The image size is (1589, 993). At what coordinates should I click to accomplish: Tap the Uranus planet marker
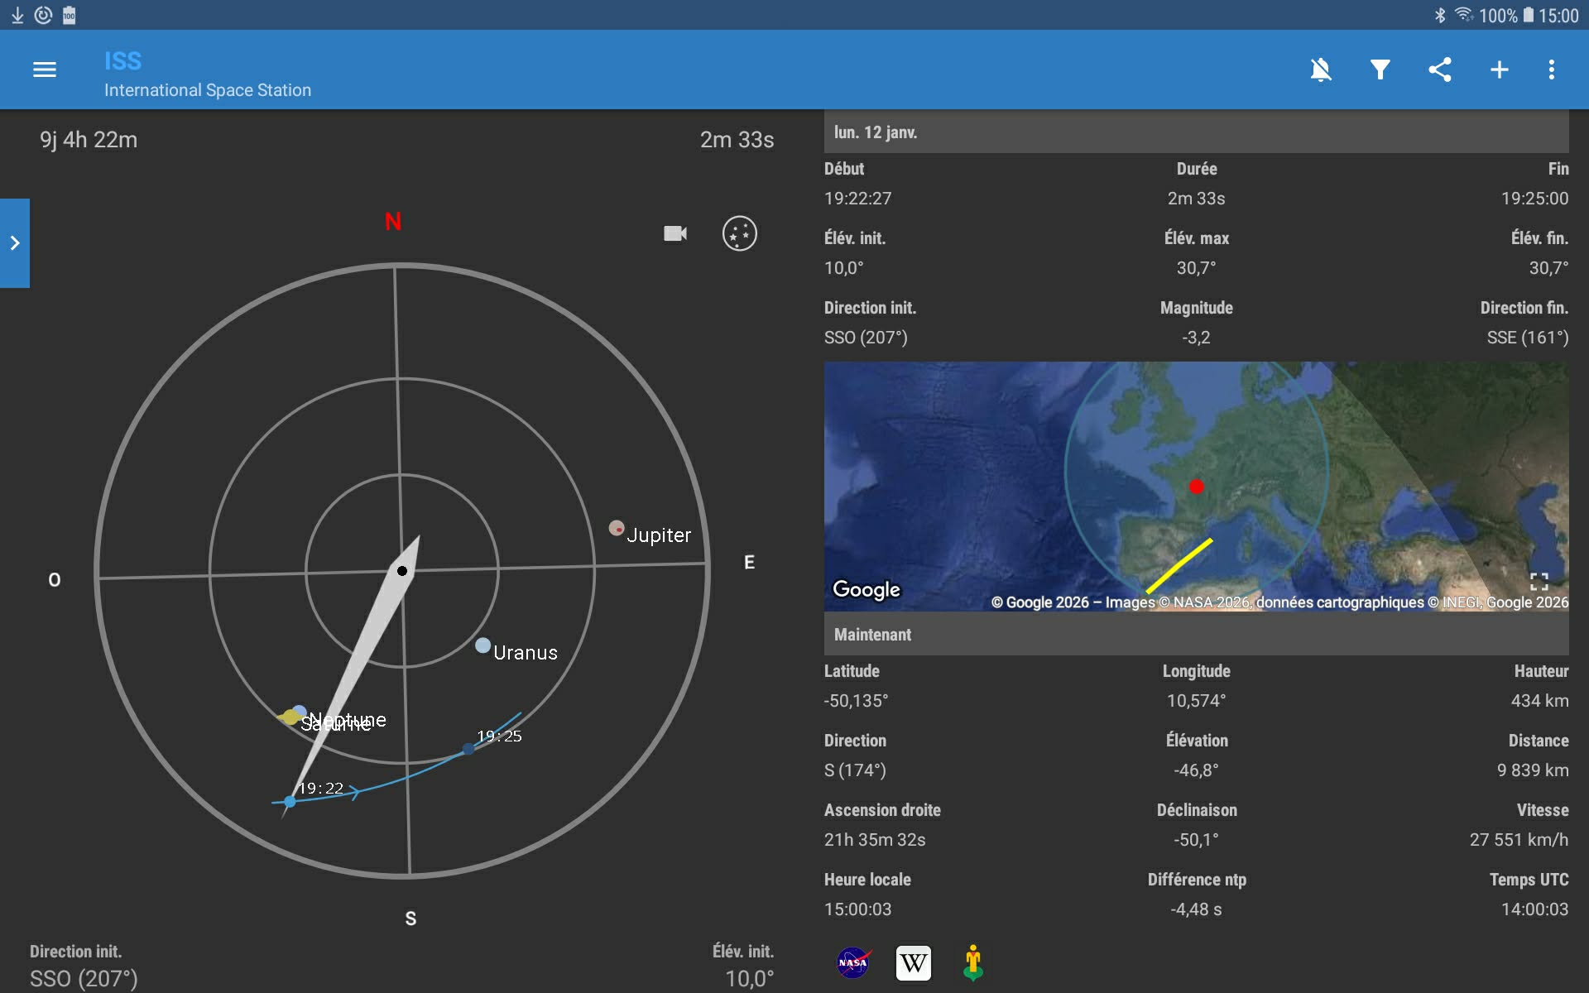(x=483, y=645)
